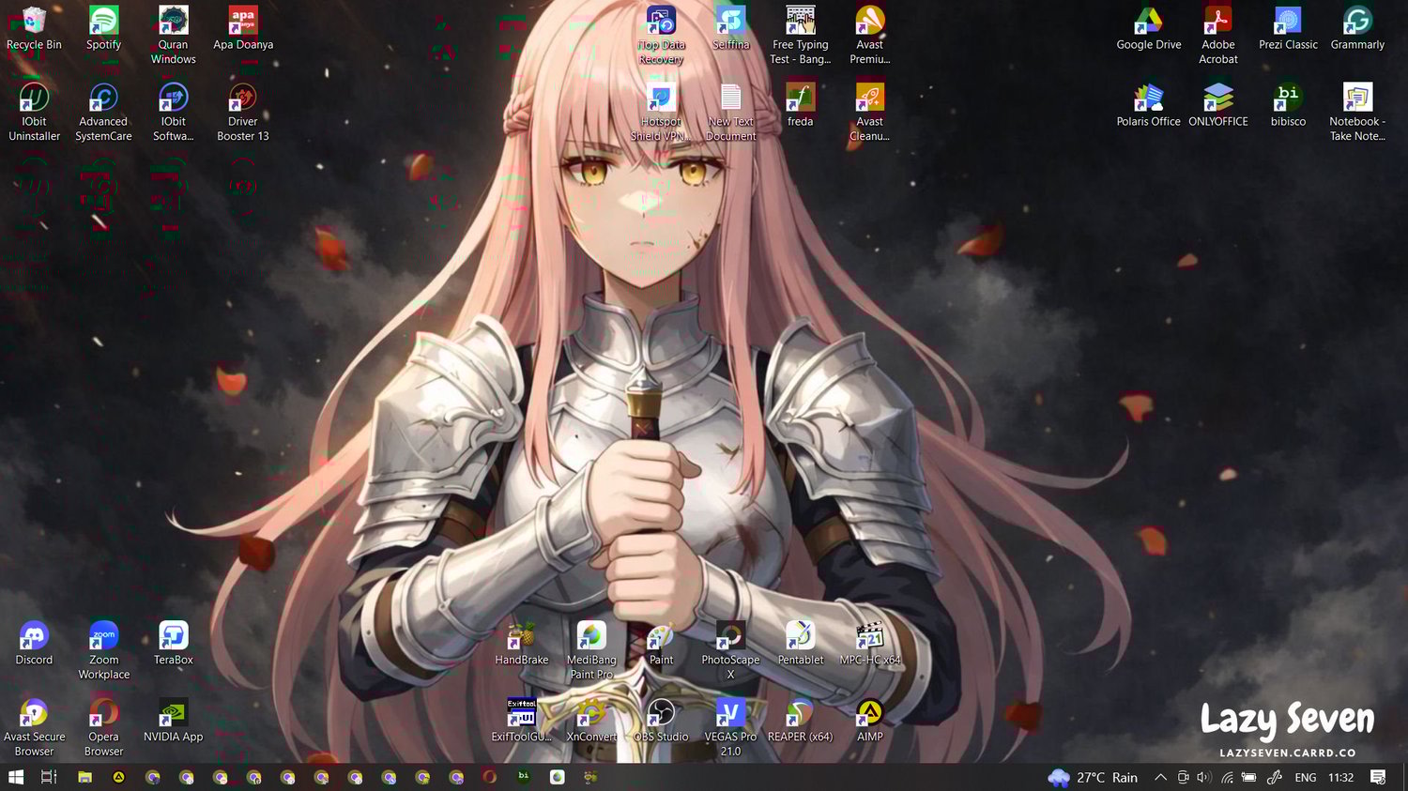Launch TeraBox desktop shortcut
This screenshot has height=791, width=1408.
[x=174, y=645]
